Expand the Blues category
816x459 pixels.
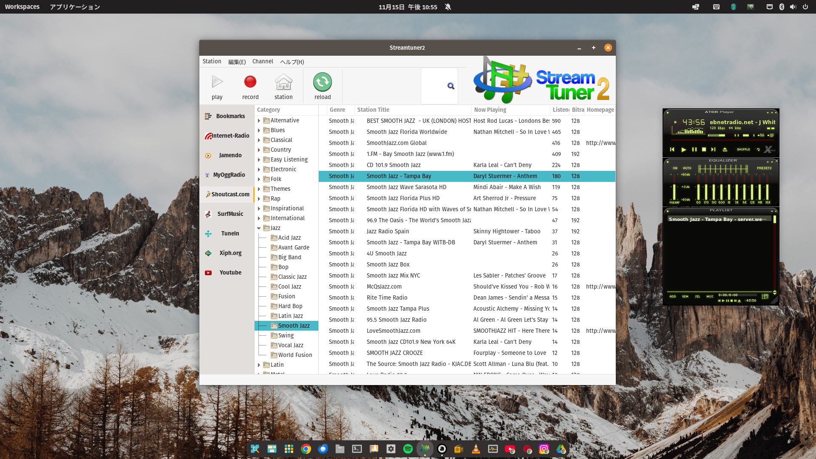point(259,130)
